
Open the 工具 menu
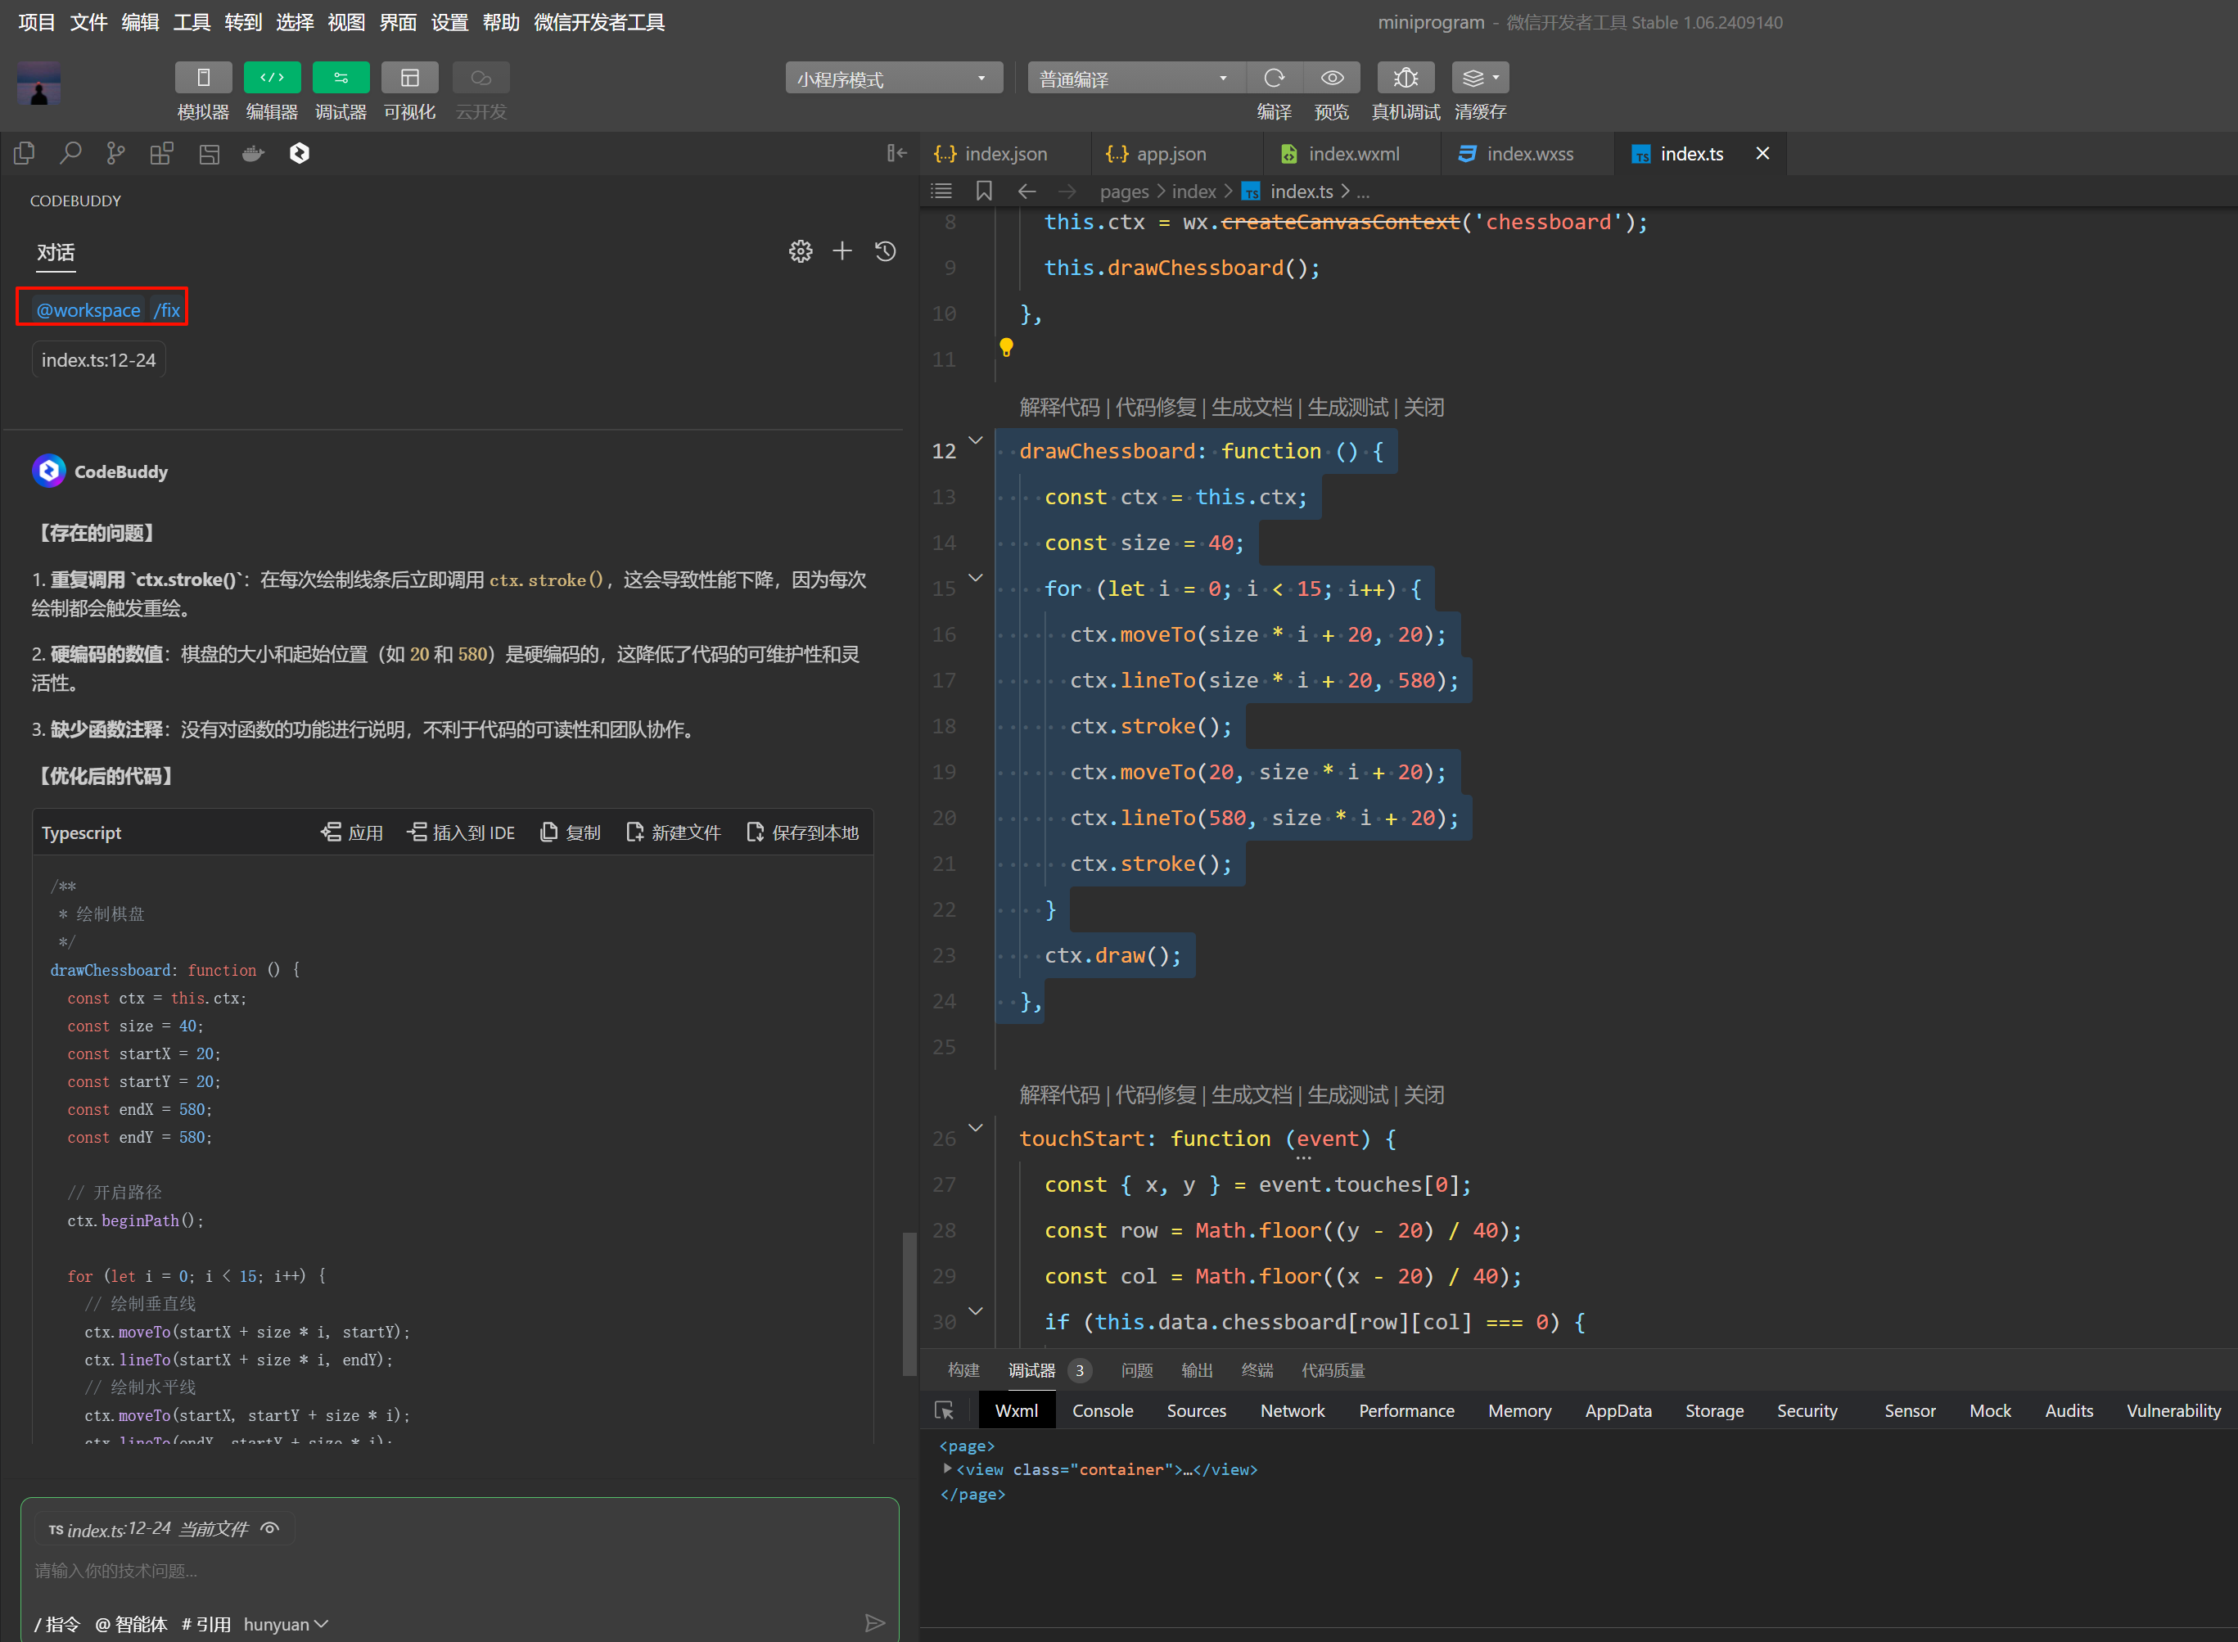coord(192,22)
